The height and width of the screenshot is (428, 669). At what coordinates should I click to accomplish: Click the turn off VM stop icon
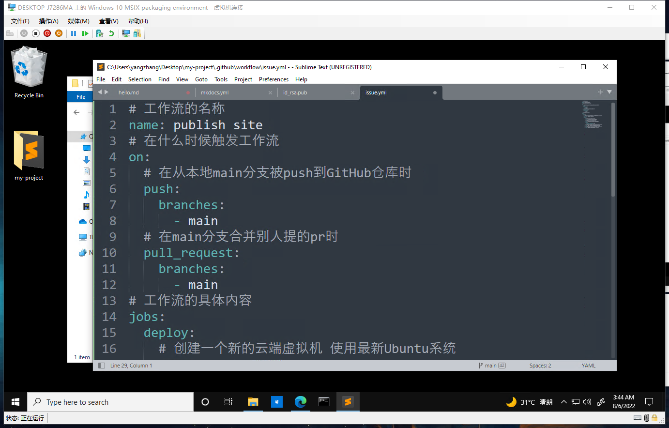pyautogui.click(x=35, y=33)
